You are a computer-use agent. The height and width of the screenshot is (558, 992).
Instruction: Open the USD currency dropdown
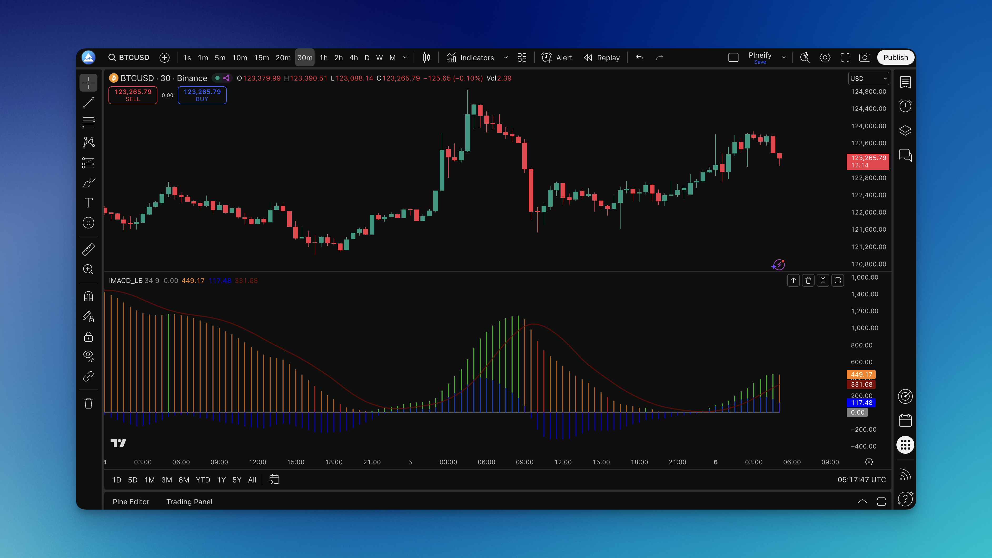click(x=868, y=78)
